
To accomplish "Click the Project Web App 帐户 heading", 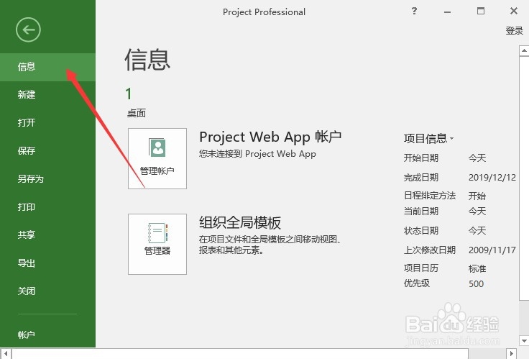I will pos(270,137).
